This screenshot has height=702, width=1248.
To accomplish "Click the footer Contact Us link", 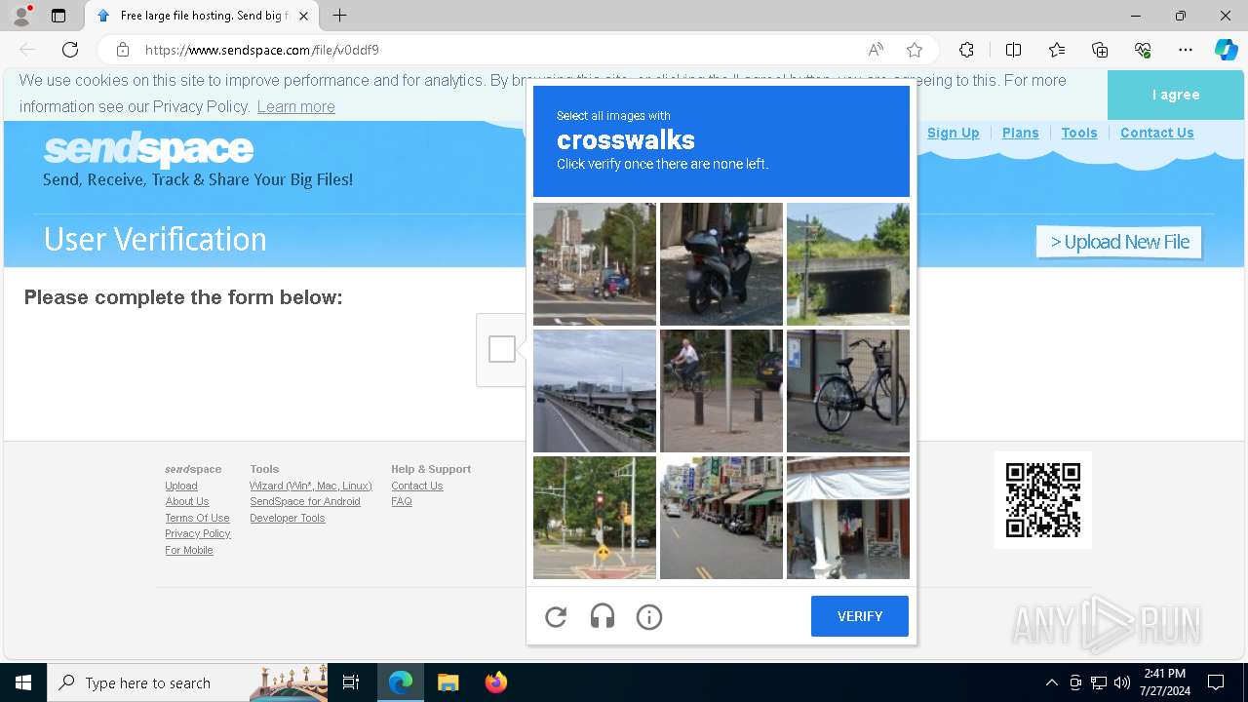I will click(417, 486).
